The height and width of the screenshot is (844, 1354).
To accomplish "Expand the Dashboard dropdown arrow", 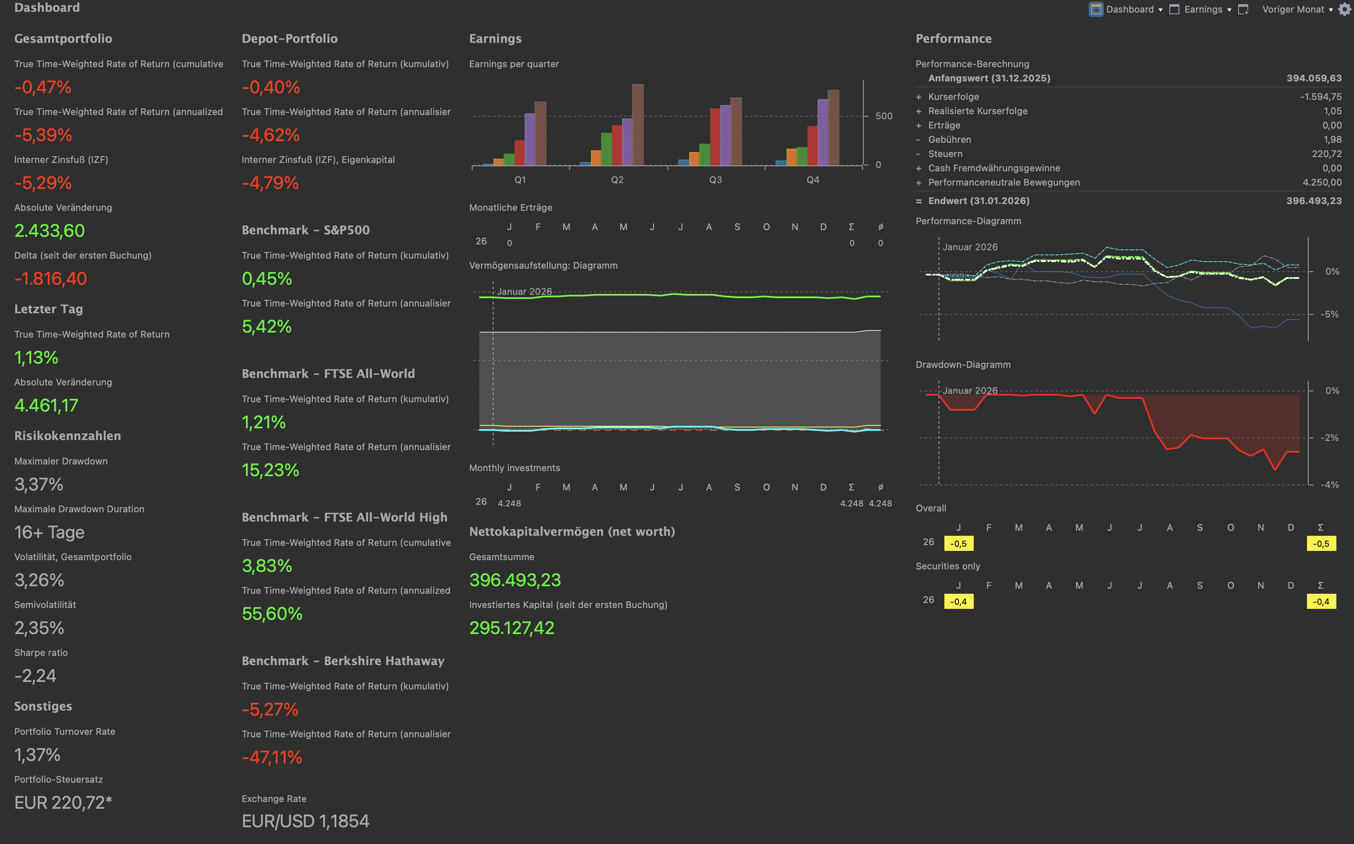I will pyautogui.click(x=1161, y=10).
